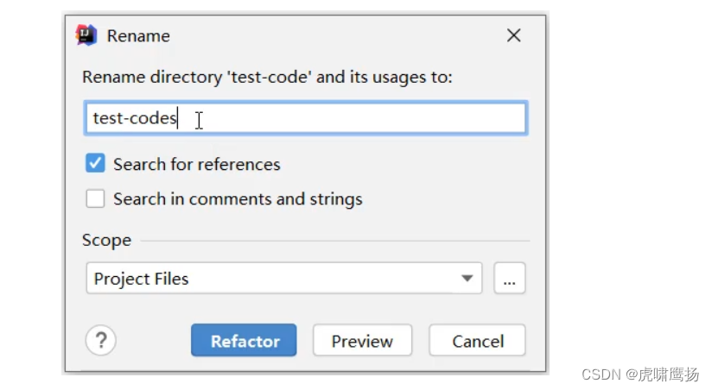Cancel the rename operation
712x390 pixels.
477,341
